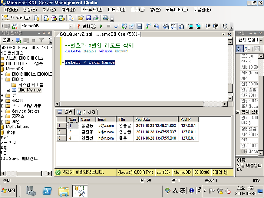Select the Results to Text icon
This screenshot has height=198, width=264.
166,26
